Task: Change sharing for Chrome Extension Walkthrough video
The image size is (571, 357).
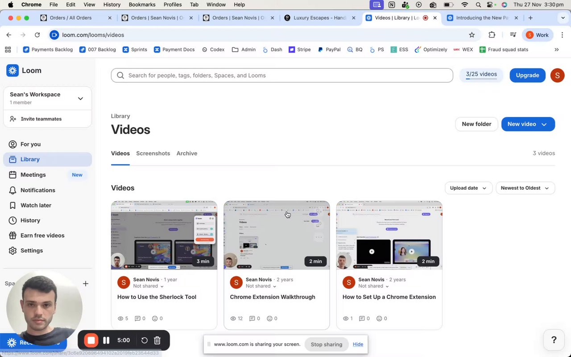Action: point(261,286)
